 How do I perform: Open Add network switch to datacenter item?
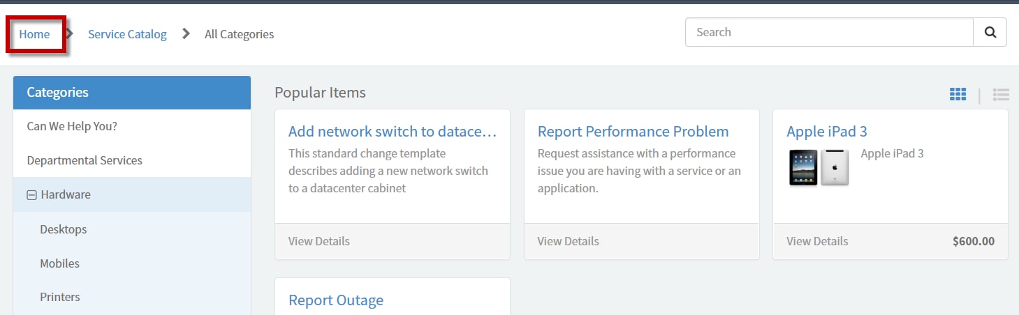pyautogui.click(x=393, y=131)
